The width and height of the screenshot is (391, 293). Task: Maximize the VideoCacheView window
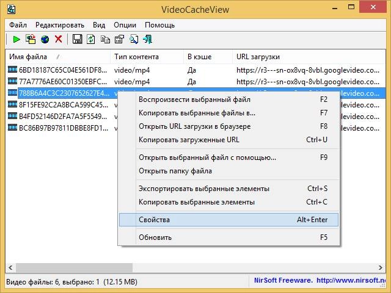point(351,7)
